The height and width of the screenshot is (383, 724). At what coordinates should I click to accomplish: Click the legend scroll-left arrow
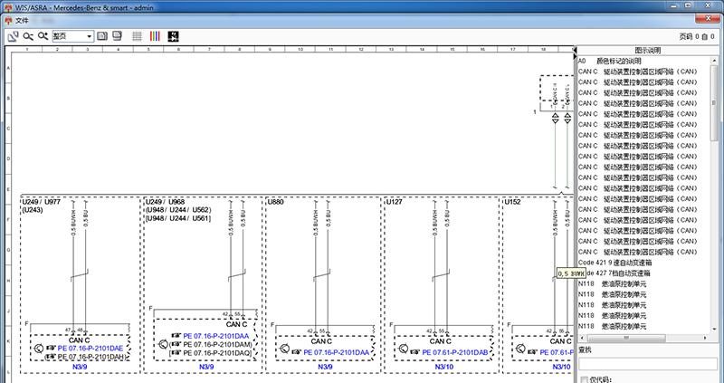point(581,339)
